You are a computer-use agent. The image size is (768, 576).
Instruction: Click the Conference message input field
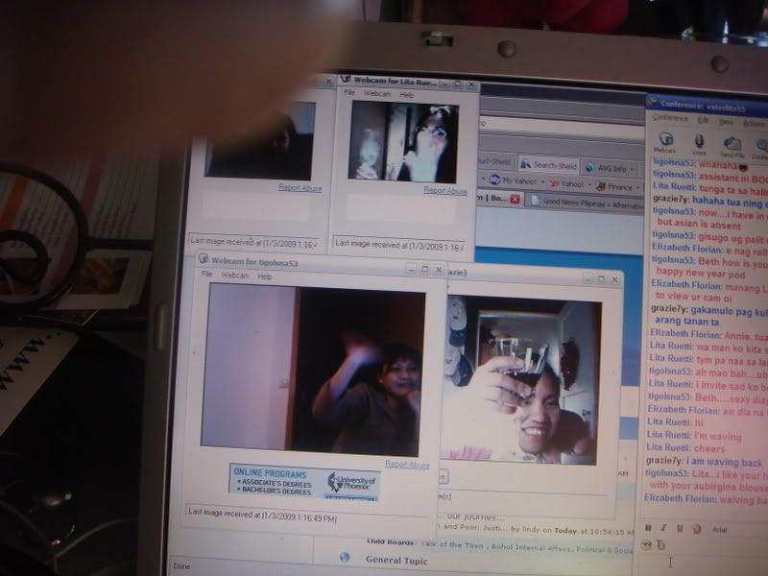704,564
